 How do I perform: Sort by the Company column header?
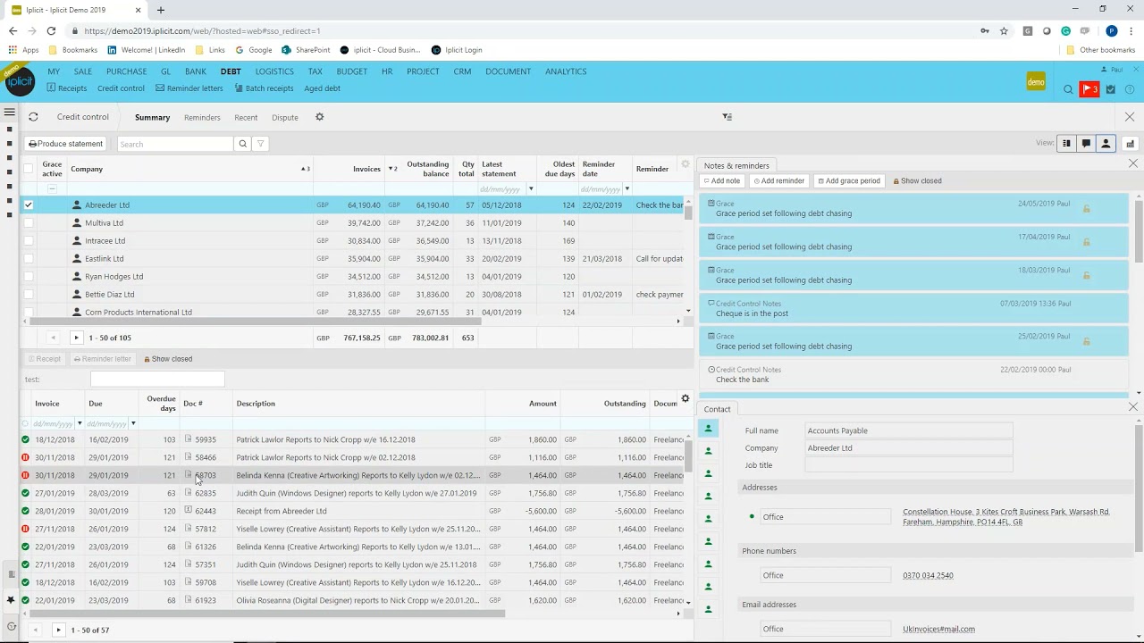tap(87, 169)
